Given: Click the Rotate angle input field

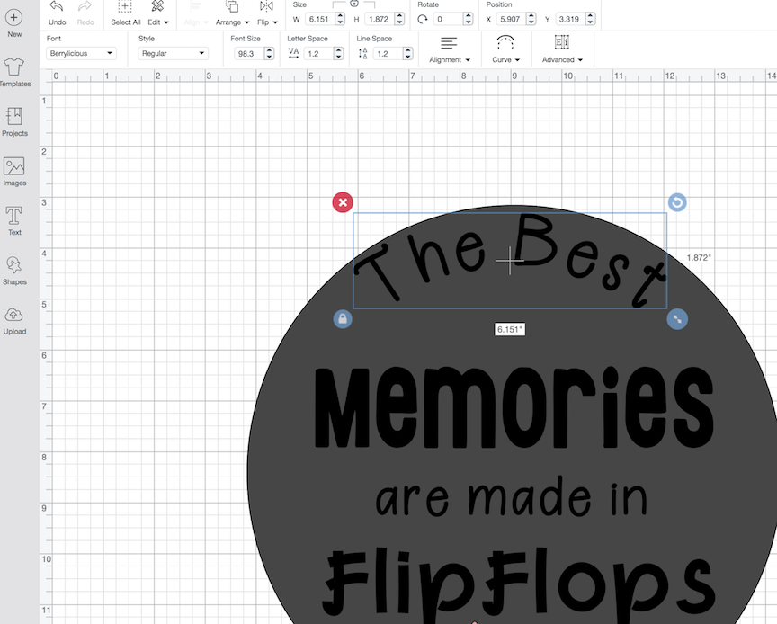Looking at the screenshot, I should 448,19.
